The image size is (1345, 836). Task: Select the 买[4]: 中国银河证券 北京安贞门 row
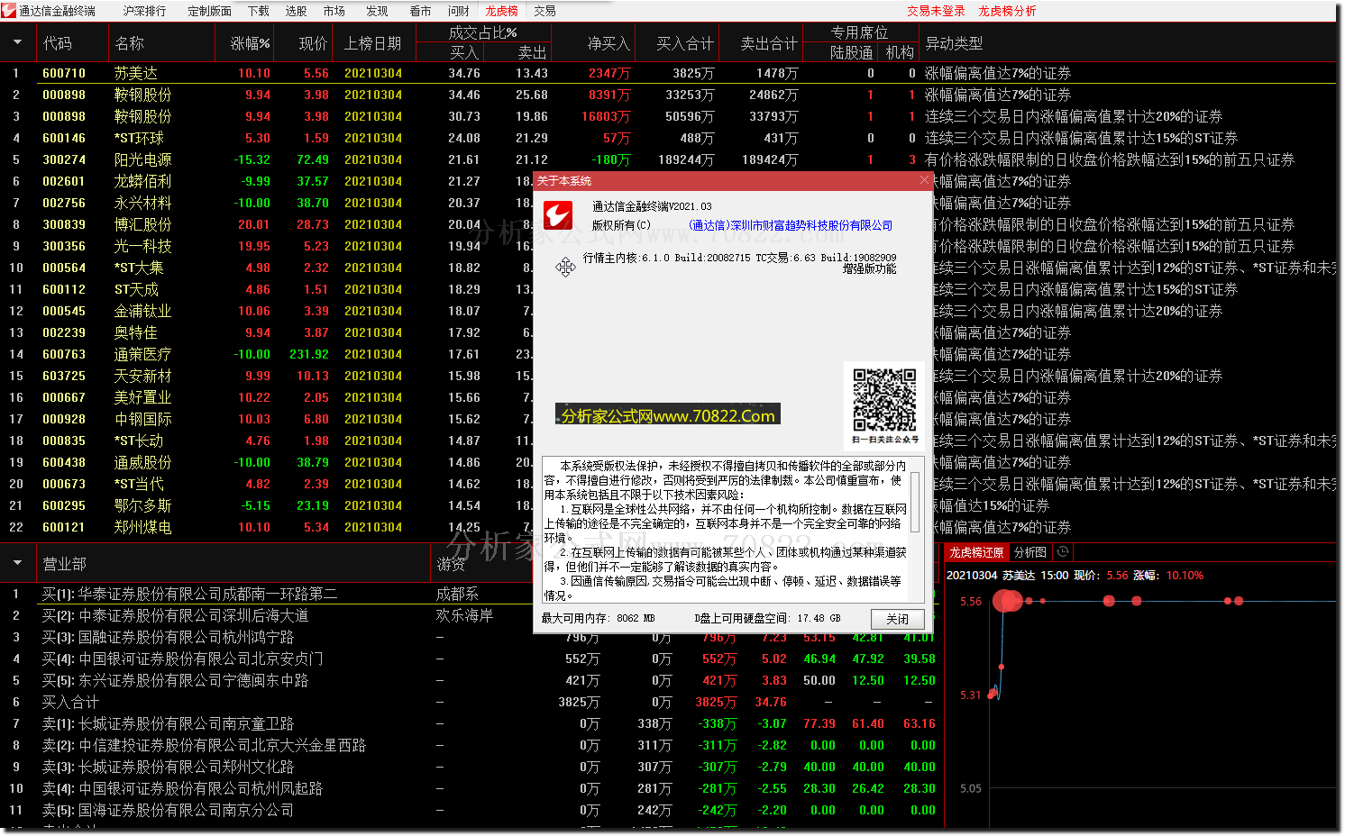(x=182, y=659)
